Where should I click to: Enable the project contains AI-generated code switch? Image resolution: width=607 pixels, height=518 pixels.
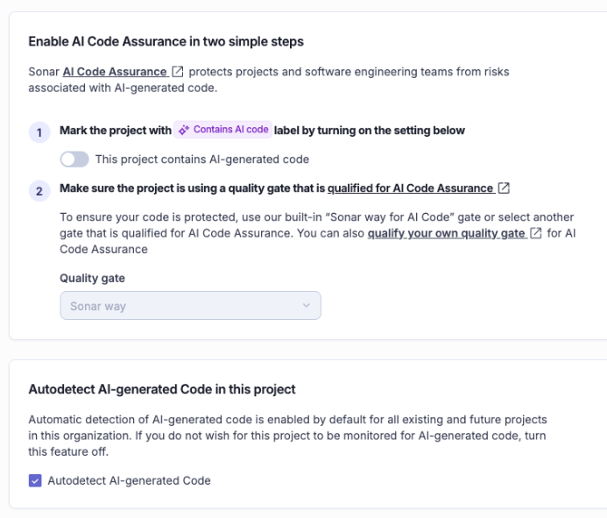pyautogui.click(x=74, y=160)
